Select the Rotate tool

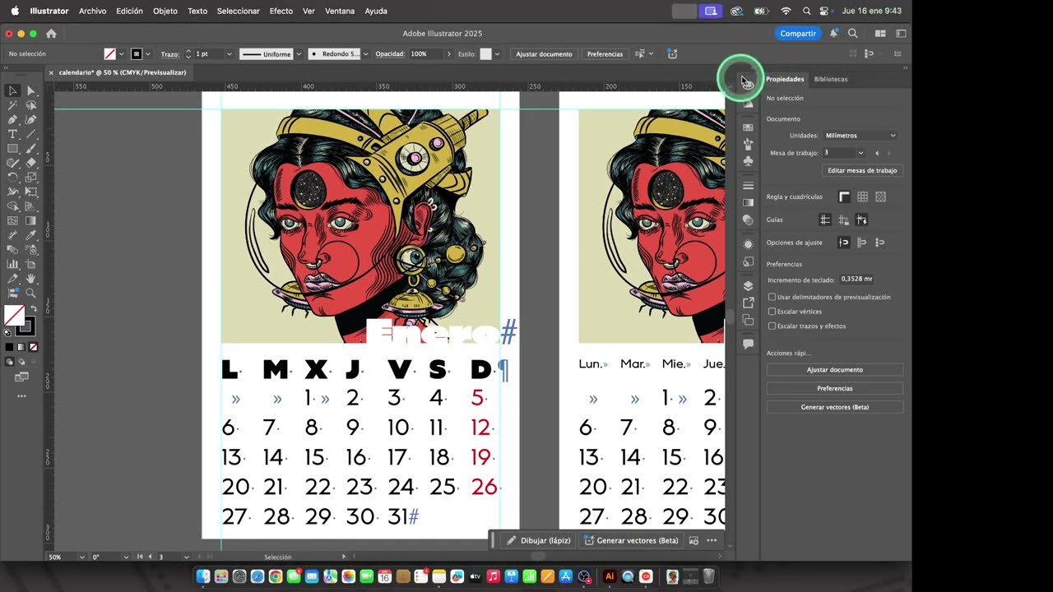click(12, 177)
